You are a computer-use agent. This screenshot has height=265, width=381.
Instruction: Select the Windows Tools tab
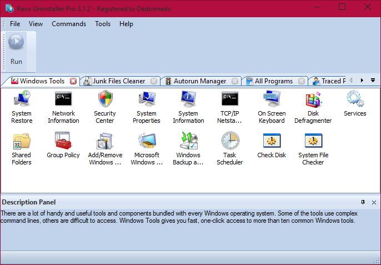point(42,81)
